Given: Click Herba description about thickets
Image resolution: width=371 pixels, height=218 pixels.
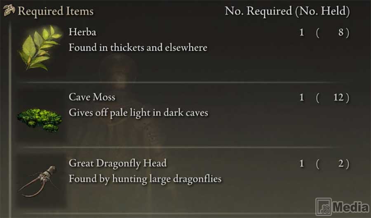Looking at the screenshot, I should (x=138, y=48).
